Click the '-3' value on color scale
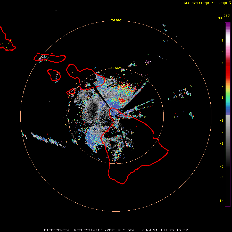This screenshot has height=232, width=232. (x=221, y=144)
